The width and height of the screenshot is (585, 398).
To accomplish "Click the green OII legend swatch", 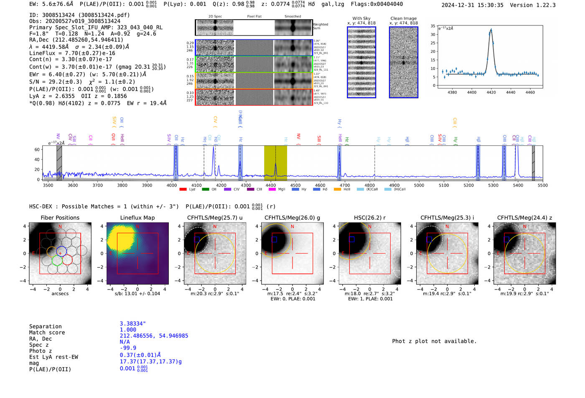I will click(x=205, y=189).
